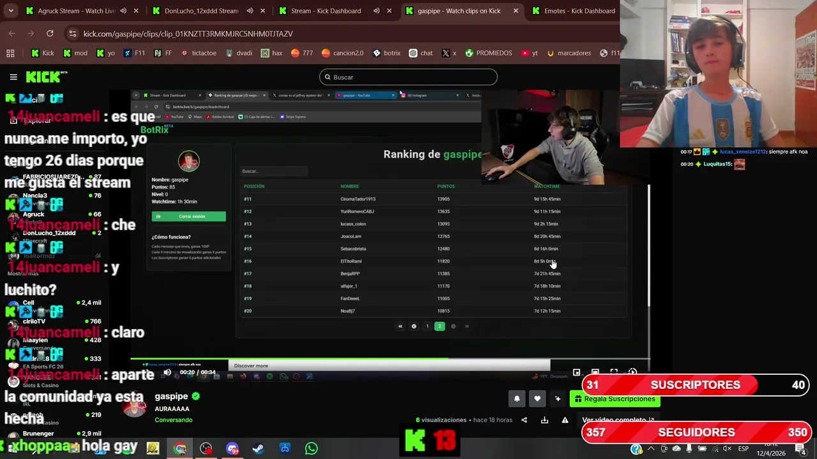Open the F11 bookmark
Screen dimensions: 817x459
pos(134,53)
